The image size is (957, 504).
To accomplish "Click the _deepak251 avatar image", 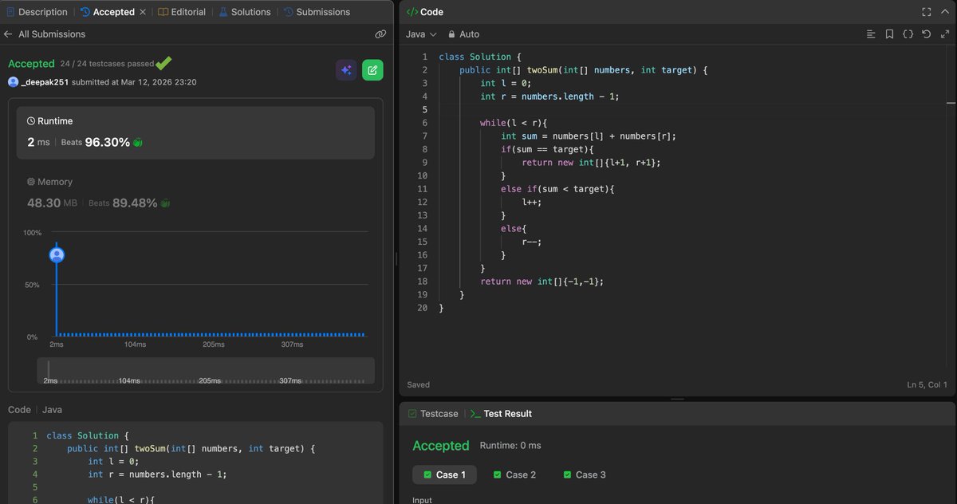I will [x=13, y=82].
